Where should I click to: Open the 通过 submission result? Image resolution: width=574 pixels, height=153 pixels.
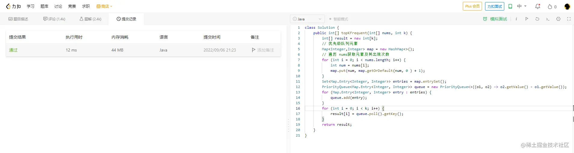click(13, 50)
